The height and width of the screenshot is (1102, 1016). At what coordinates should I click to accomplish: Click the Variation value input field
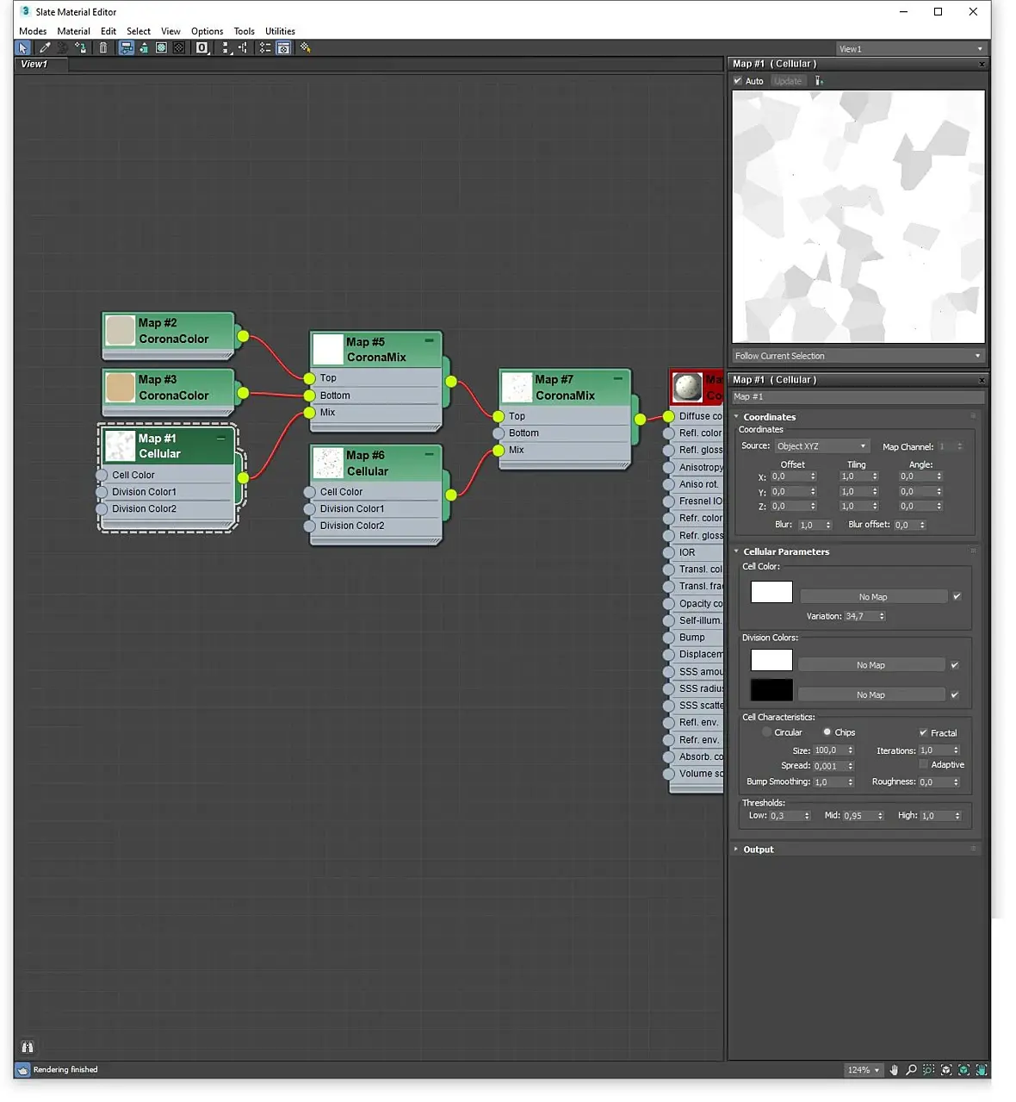859,616
